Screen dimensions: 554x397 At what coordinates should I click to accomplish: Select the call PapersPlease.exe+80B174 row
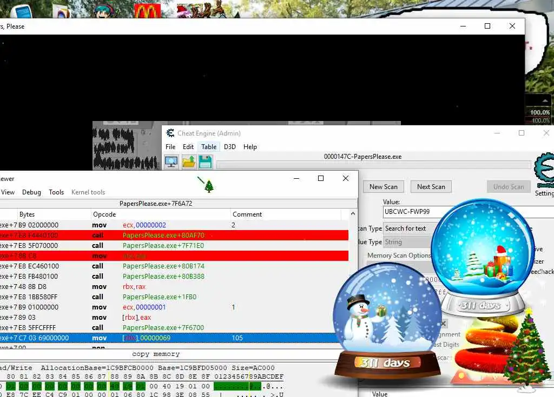[x=174, y=266]
